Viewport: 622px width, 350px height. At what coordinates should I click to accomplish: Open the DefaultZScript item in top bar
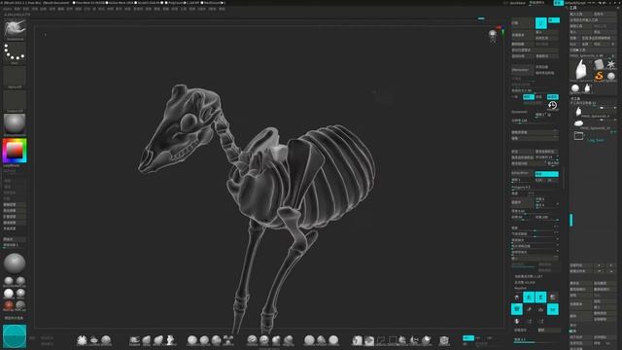point(575,3)
